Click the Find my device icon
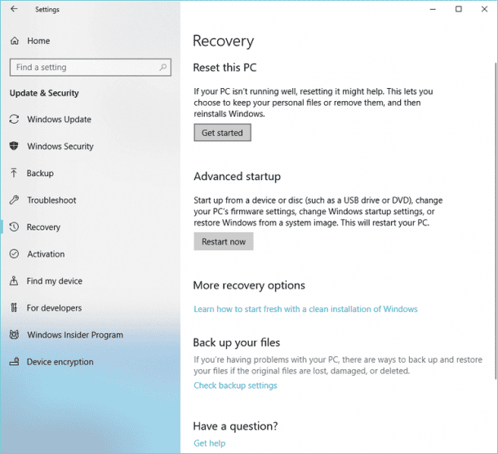The image size is (498, 454). point(14,281)
